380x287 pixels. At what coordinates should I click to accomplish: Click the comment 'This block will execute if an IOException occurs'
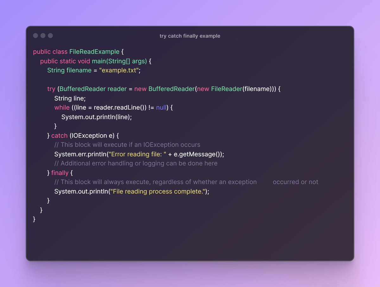[127, 145]
